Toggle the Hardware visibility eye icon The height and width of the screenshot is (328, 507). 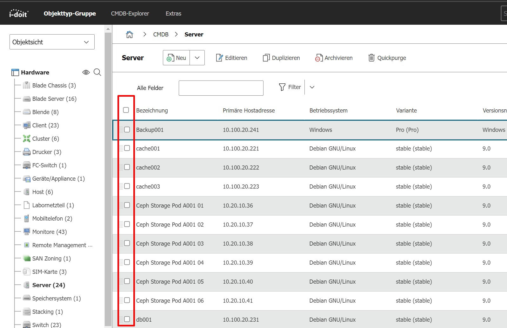coord(86,72)
